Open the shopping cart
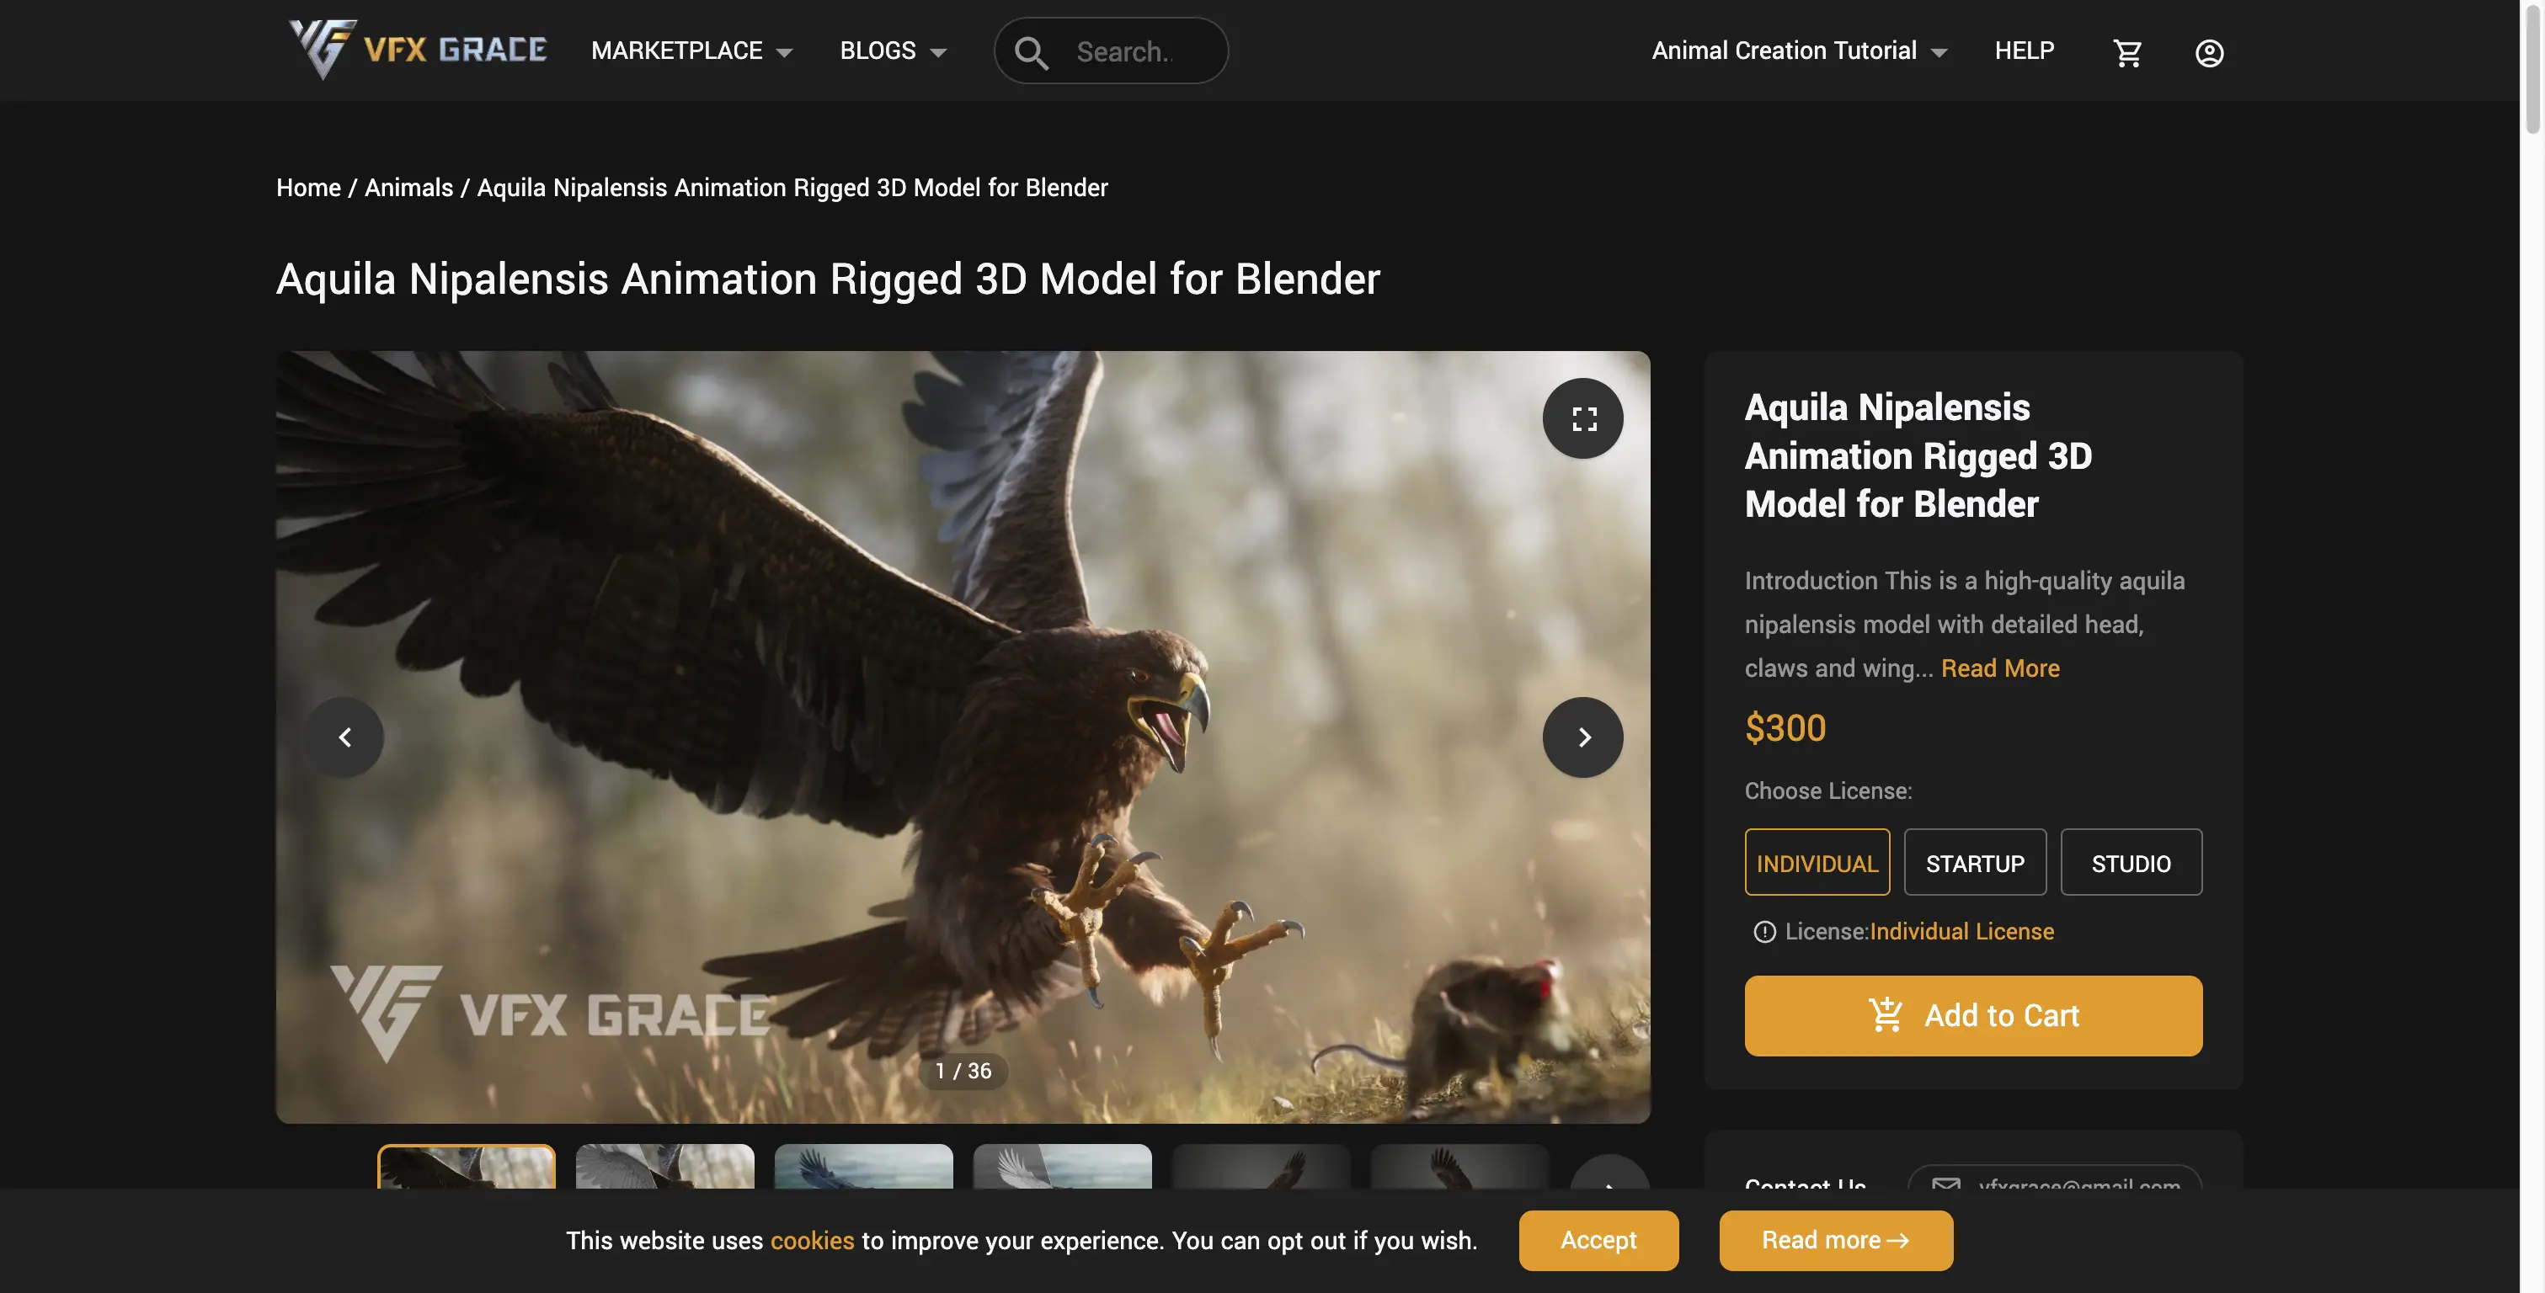This screenshot has width=2545, height=1293. [2128, 51]
